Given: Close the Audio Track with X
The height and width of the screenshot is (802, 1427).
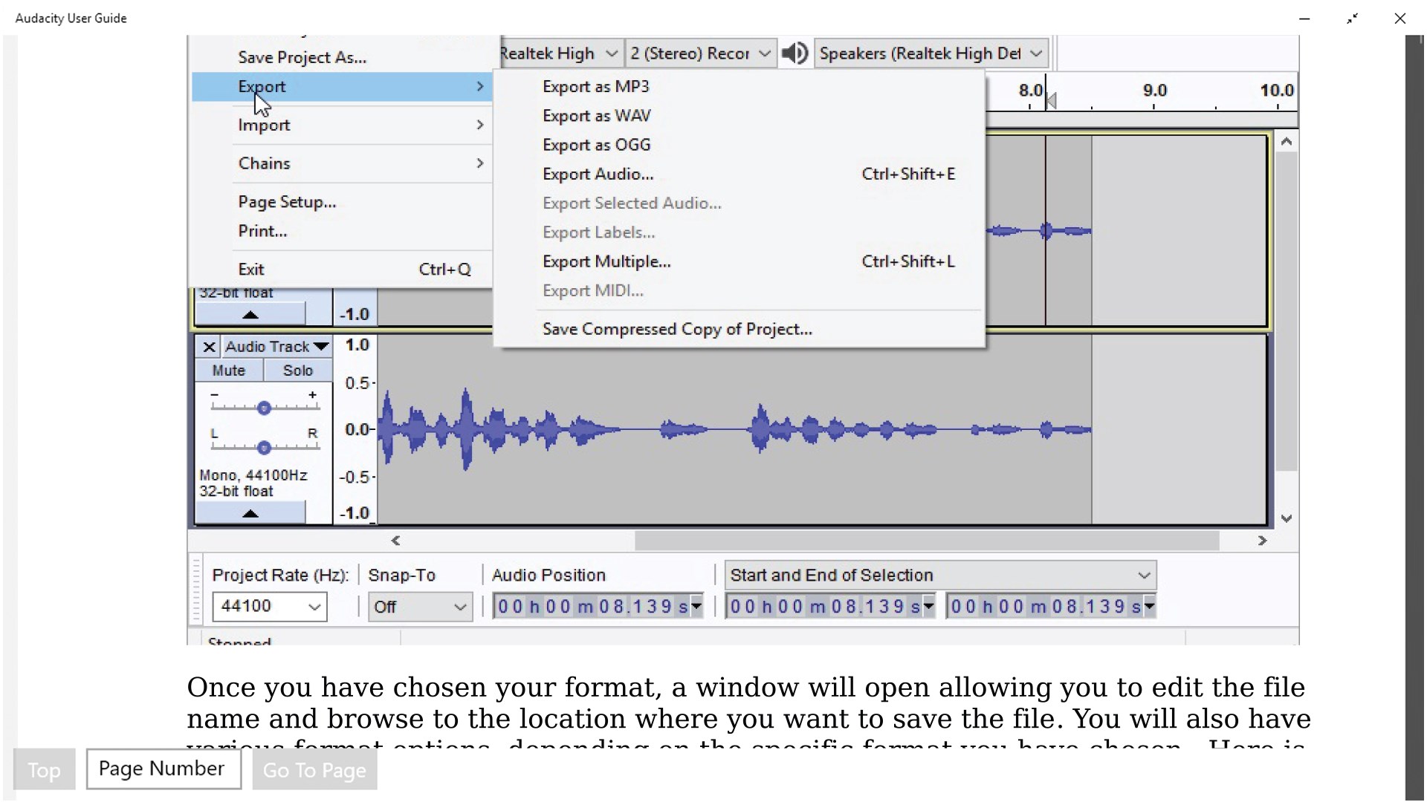Looking at the screenshot, I should (x=209, y=347).
